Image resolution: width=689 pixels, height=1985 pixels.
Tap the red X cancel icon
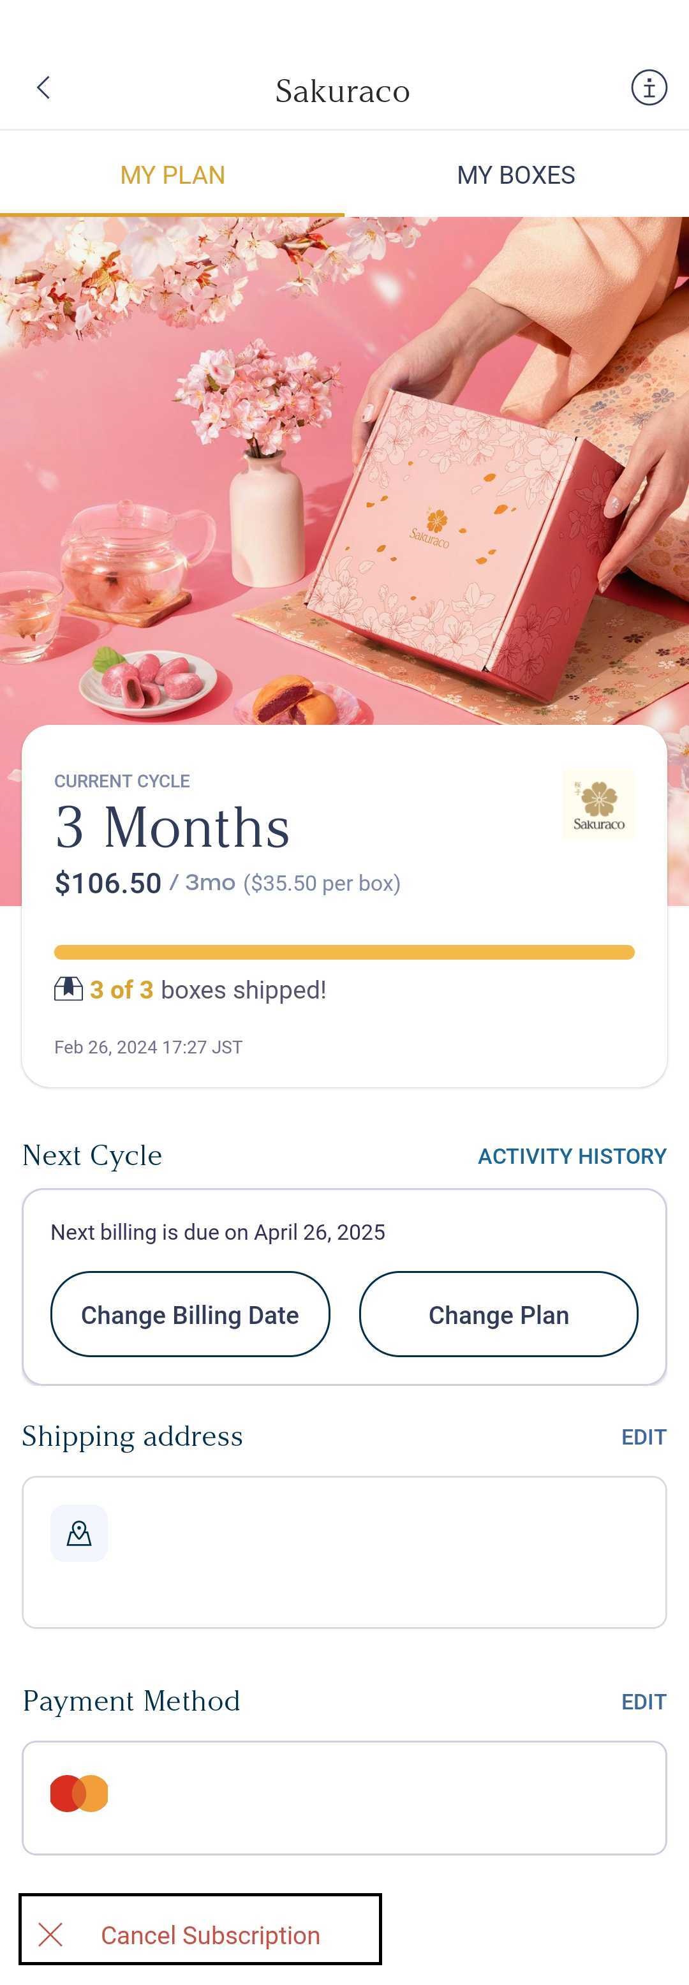51,1934
